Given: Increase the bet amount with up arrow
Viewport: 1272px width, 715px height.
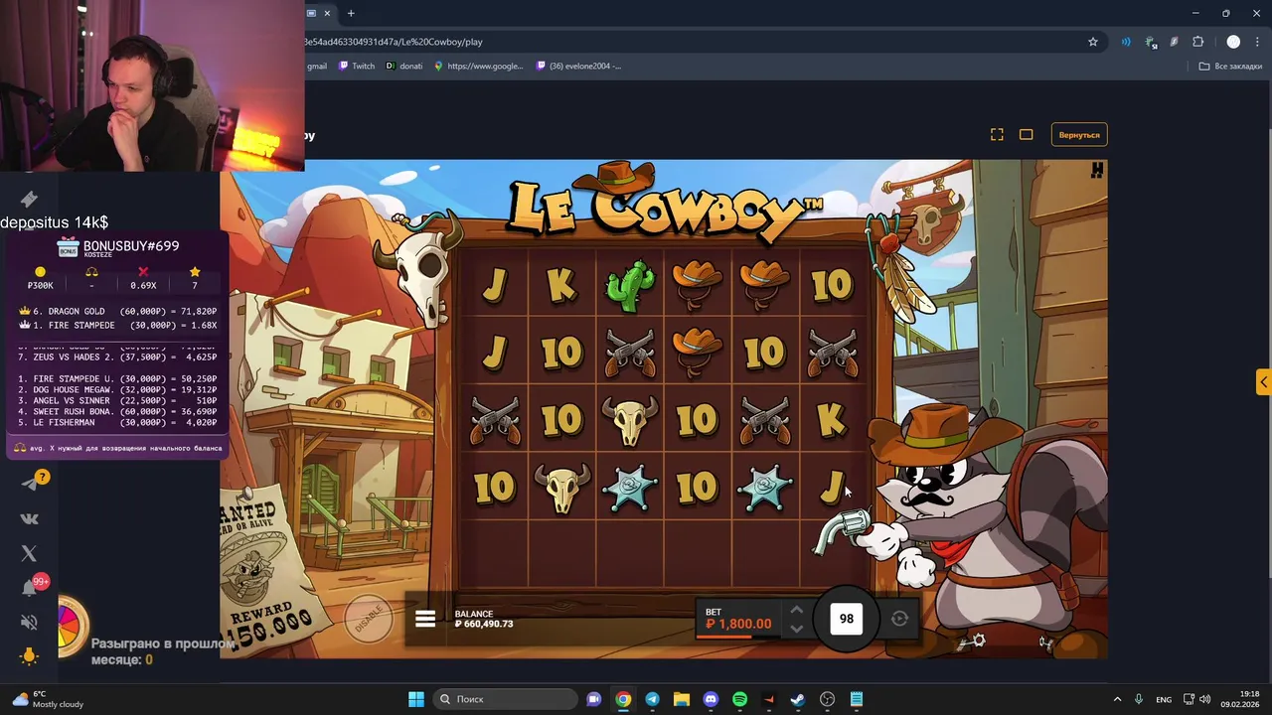Looking at the screenshot, I should 796,610.
